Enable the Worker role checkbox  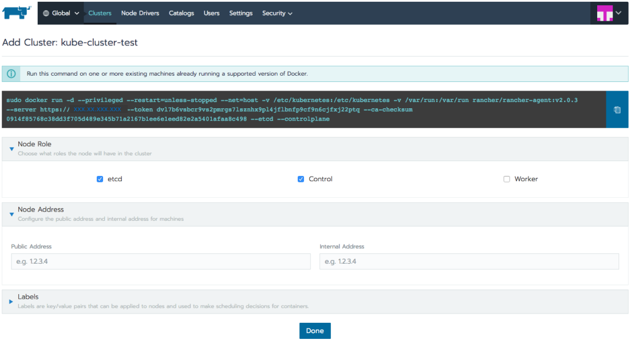tap(507, 179)
